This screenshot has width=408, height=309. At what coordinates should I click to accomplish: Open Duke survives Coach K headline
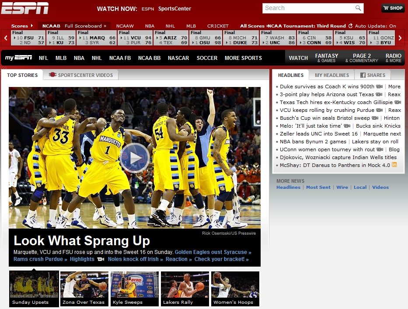click(x=327, y=87)
